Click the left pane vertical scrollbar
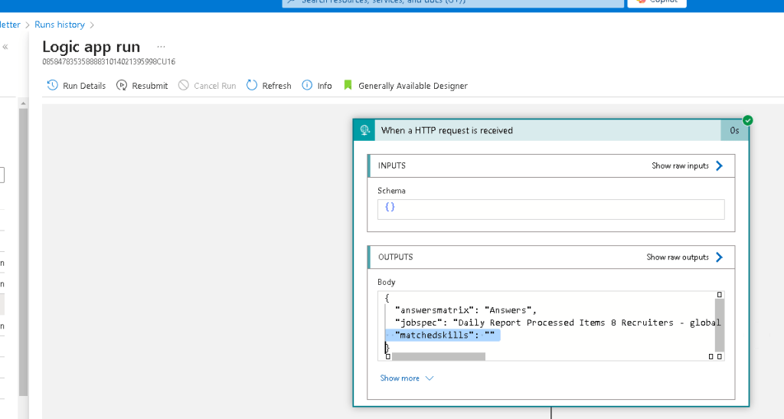The image size is (784, 419). click(x=23, y=253)
